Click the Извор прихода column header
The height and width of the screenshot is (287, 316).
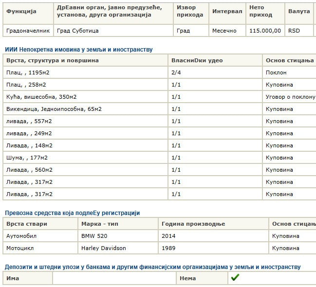tap(191, 14)
